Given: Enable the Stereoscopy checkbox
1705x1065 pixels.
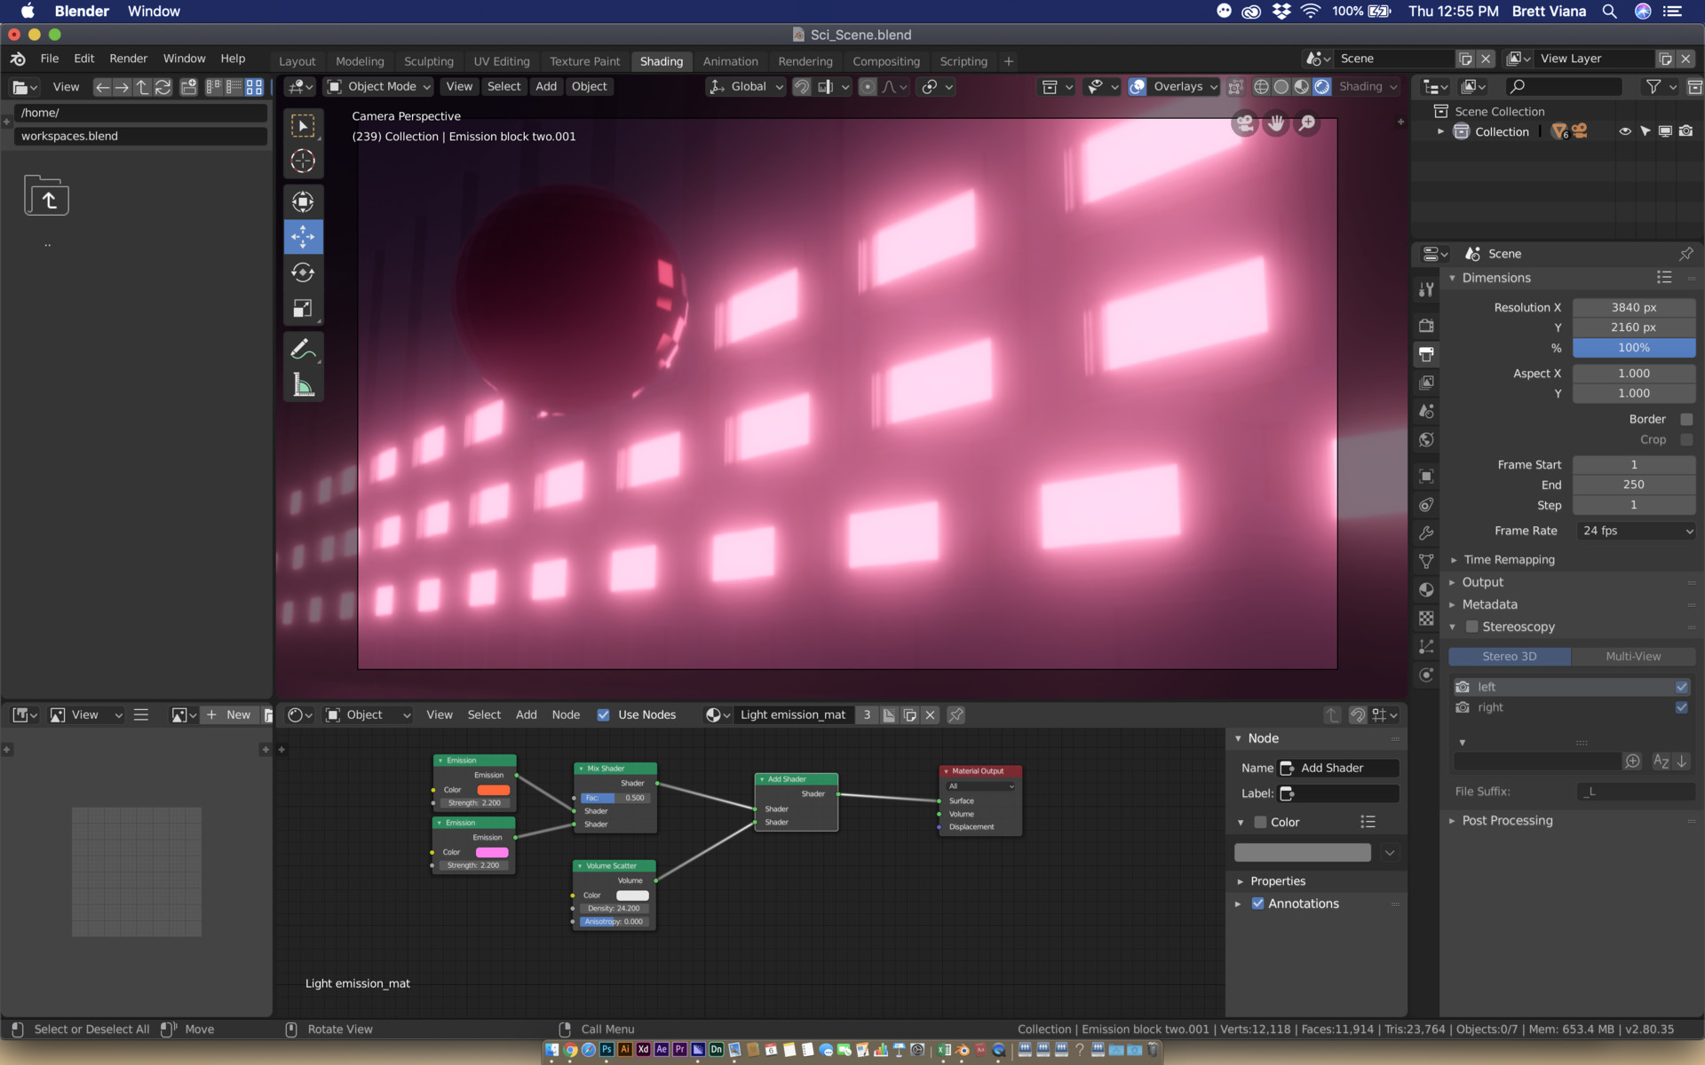Looking at the screenshot, I should pyautogui.click(x=1472, y=627).
